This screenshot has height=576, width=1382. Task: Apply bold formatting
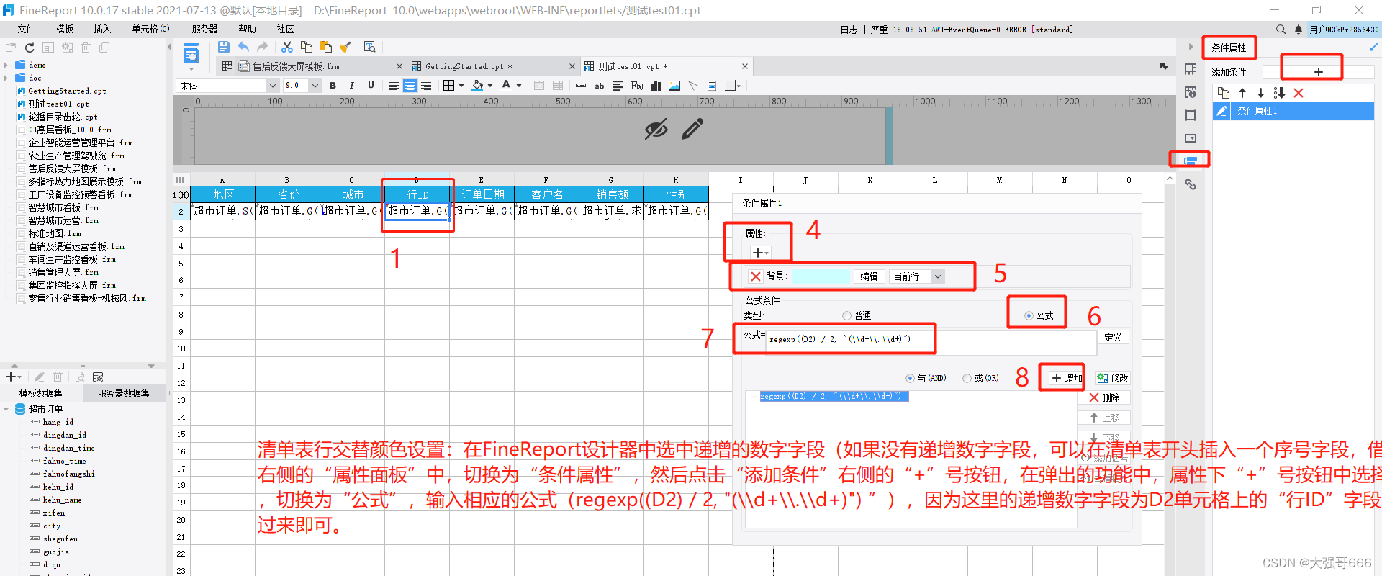pyautogui.click(x=333, y=85)
